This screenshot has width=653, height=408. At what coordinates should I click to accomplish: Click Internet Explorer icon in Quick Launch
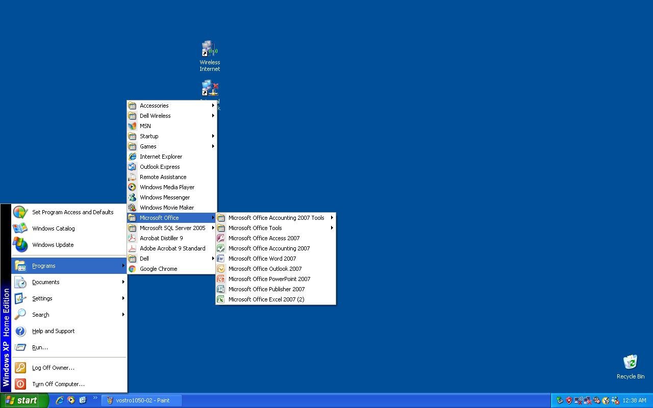tap(60, 400)
